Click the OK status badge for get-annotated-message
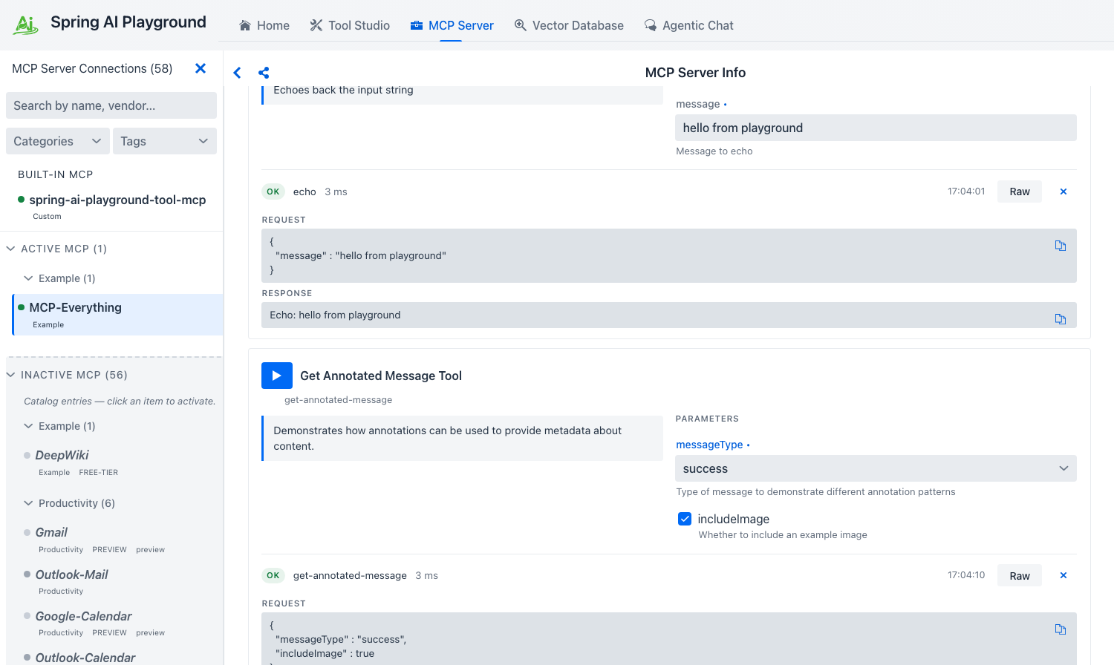This screenshot has width=1114, height=668. [x=273, y=575]
